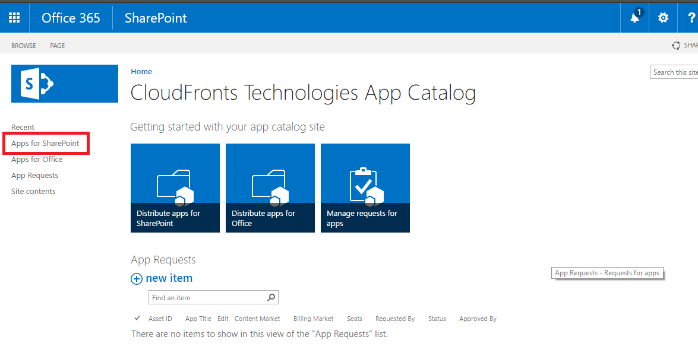
Task: Sort by the Status column header
Action: (x=437, y=319)
